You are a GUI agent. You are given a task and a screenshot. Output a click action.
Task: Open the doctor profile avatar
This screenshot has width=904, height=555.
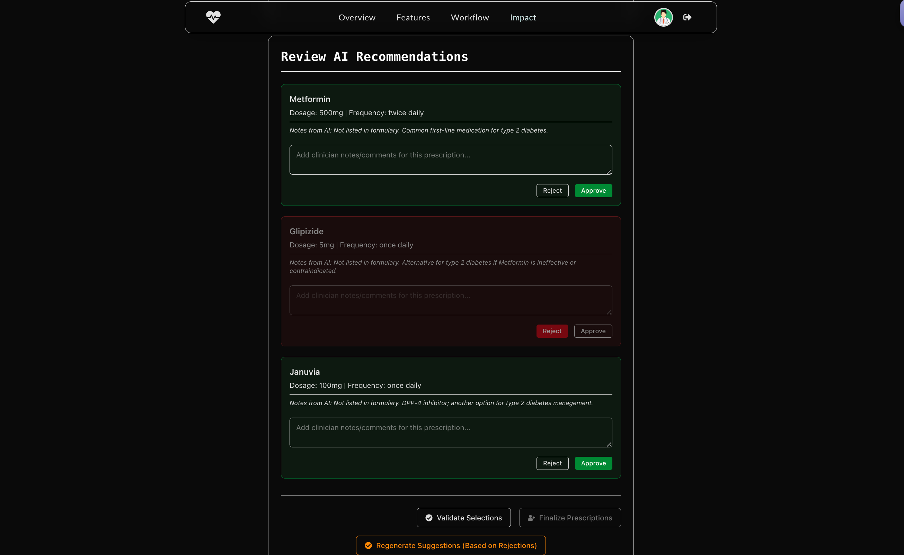click(x=663, y=17)
